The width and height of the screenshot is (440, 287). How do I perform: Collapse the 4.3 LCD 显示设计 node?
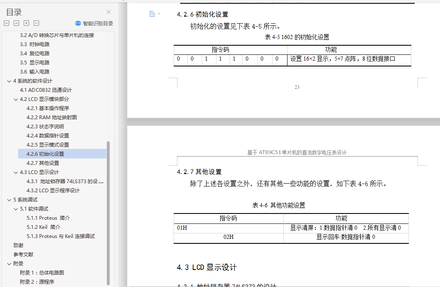16,172
